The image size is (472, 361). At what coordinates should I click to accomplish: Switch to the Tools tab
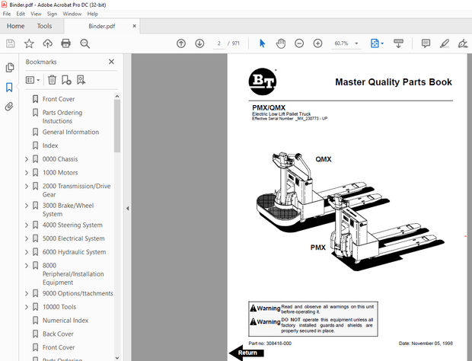(x=45, y=26)
